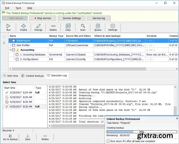Open the Task menu

tap(7, 8)
